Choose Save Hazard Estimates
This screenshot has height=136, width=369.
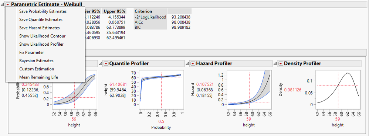pyautogui.click(x=39, y=28)
